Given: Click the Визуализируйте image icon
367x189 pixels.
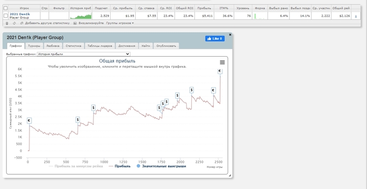Looking at the screenshot, I should click(75, 23).
